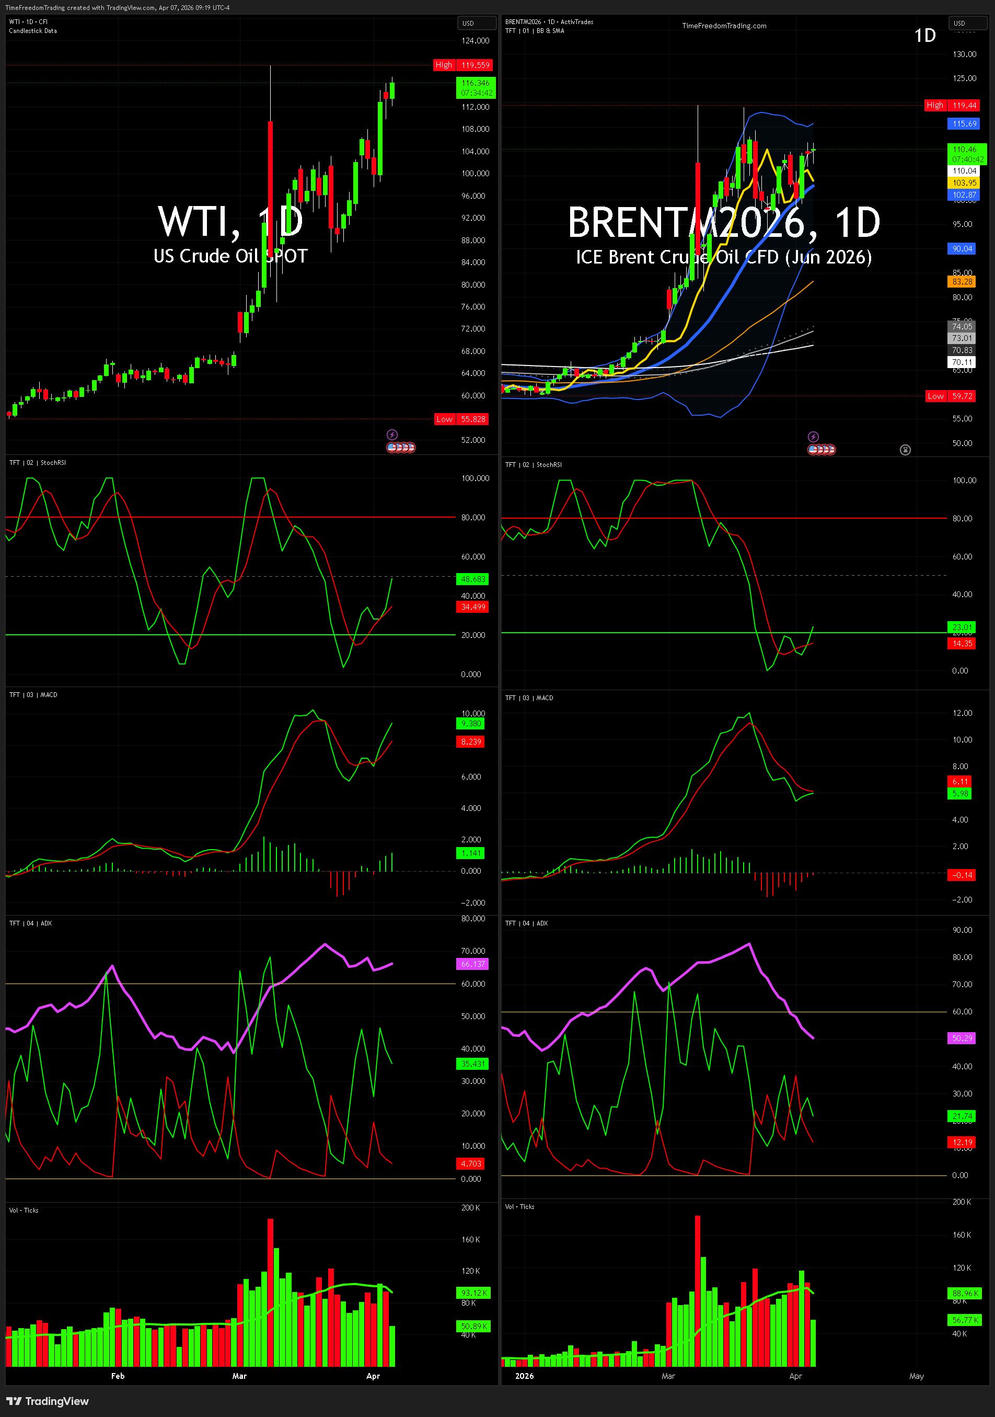This screenshot has width=995, height=1417.
Task: Click the lightning event icon on WTI chart
Action: pyautogui.click(x=392, y=435)
